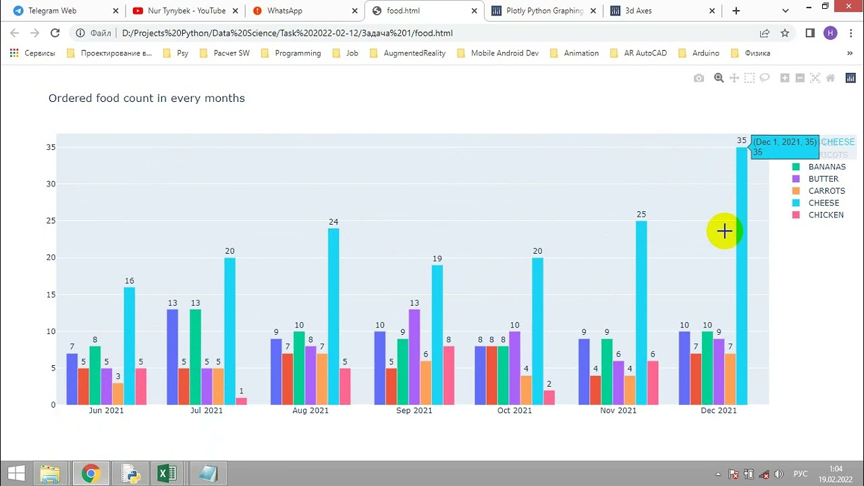This screenshot has width=864, height=486.
Task: Click the Zoom in plus modebar icon
Action: tap(784, 78)
